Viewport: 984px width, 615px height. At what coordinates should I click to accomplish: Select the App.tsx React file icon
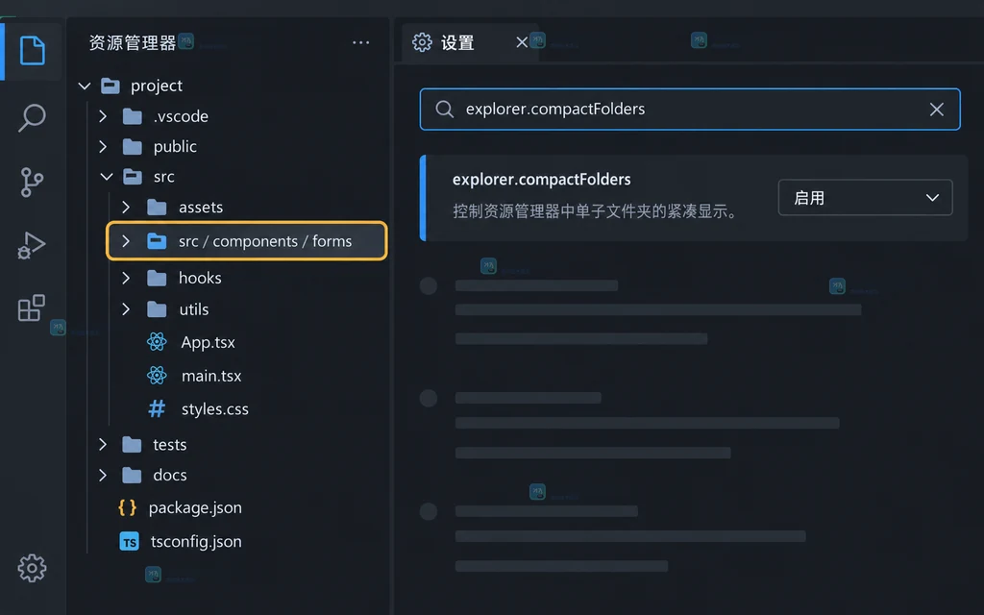point(157,342)
